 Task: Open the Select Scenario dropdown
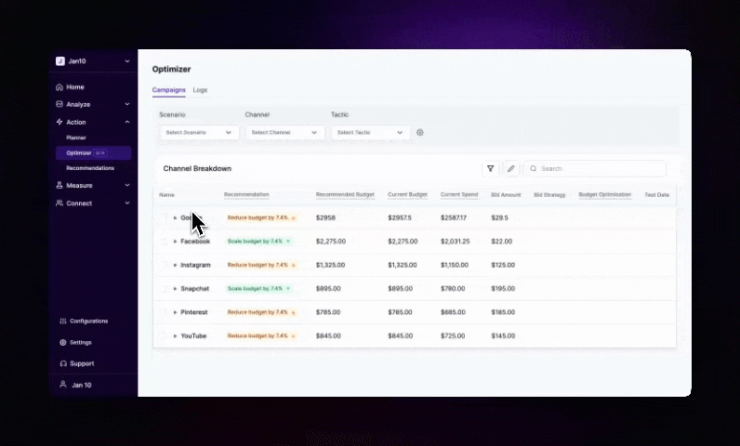coord(199,133)
